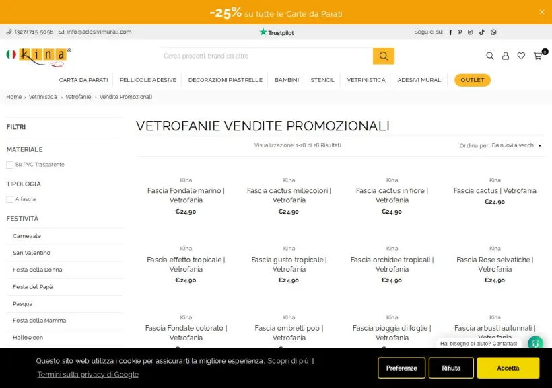Open Fascia cactus millecolori product
Image resolution: width=552 pixels, height=388 pixels.
coord(289,195)
